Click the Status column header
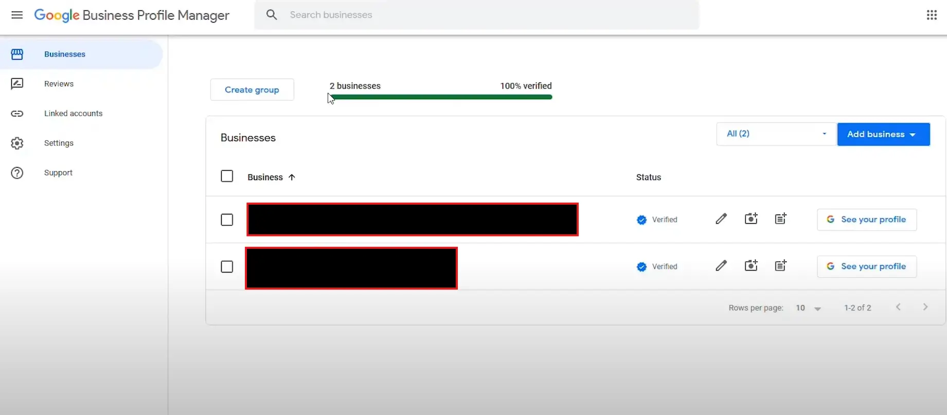The height and width of the screenshot is (415, 947). coord(648,177)
